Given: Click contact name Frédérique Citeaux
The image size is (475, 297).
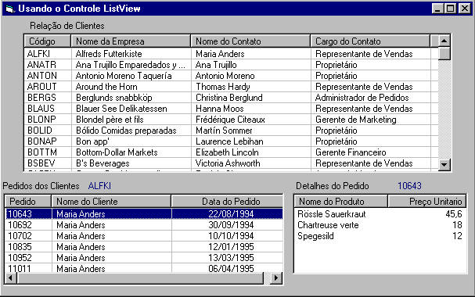Looking at the screenshot, I should pos(230,119).
